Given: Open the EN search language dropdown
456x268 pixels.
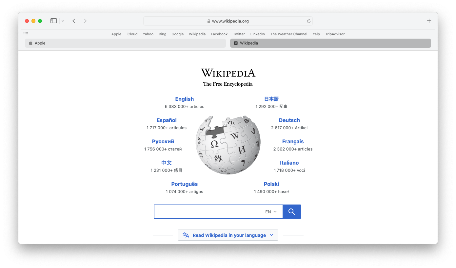Looking at the screenshot, I should click(271, 212).
